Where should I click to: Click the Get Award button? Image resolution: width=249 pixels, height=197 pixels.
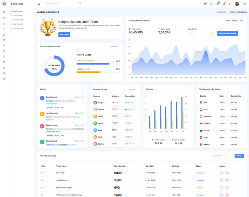[64, 35]
